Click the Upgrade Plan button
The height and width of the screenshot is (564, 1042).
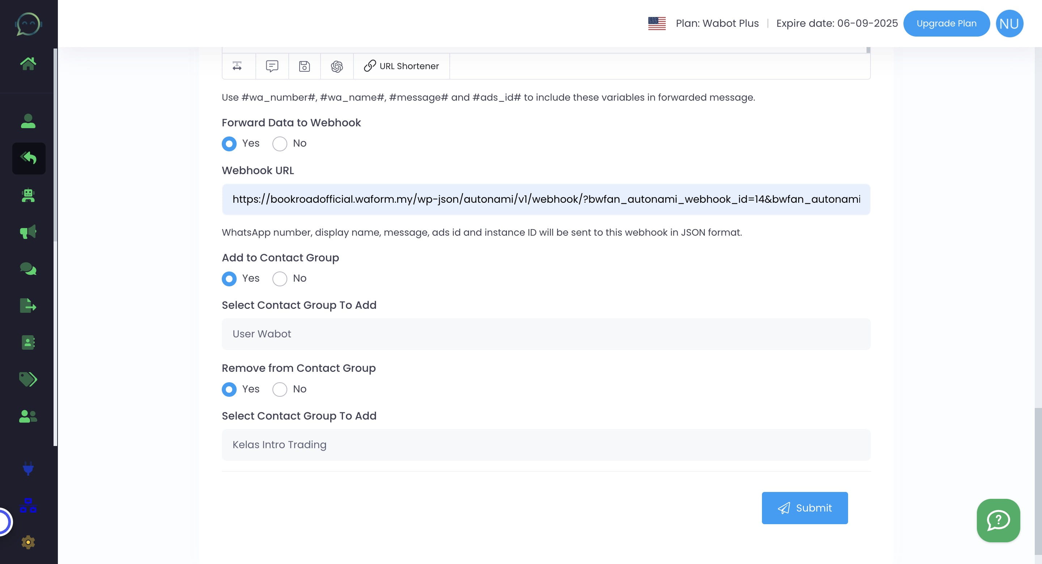coord(946,24)
